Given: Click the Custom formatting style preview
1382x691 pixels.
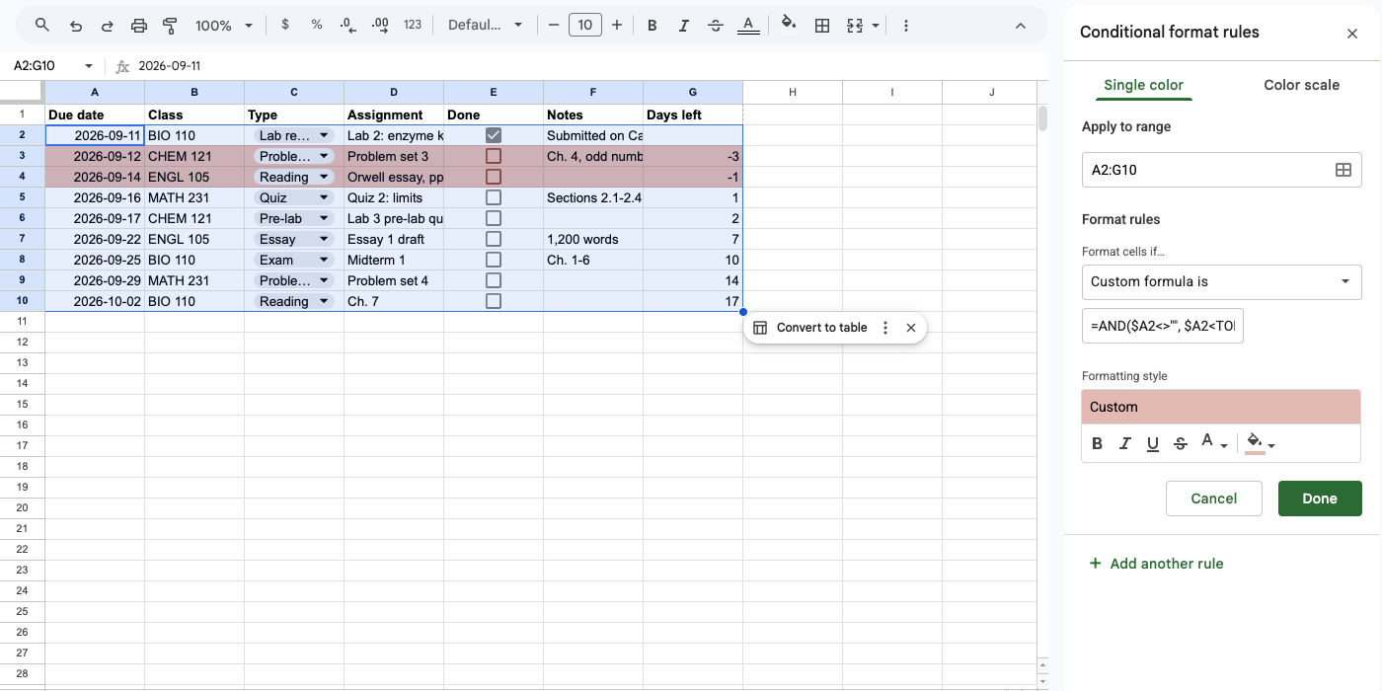Looking at the screenshot, I should coord(1221,407).
